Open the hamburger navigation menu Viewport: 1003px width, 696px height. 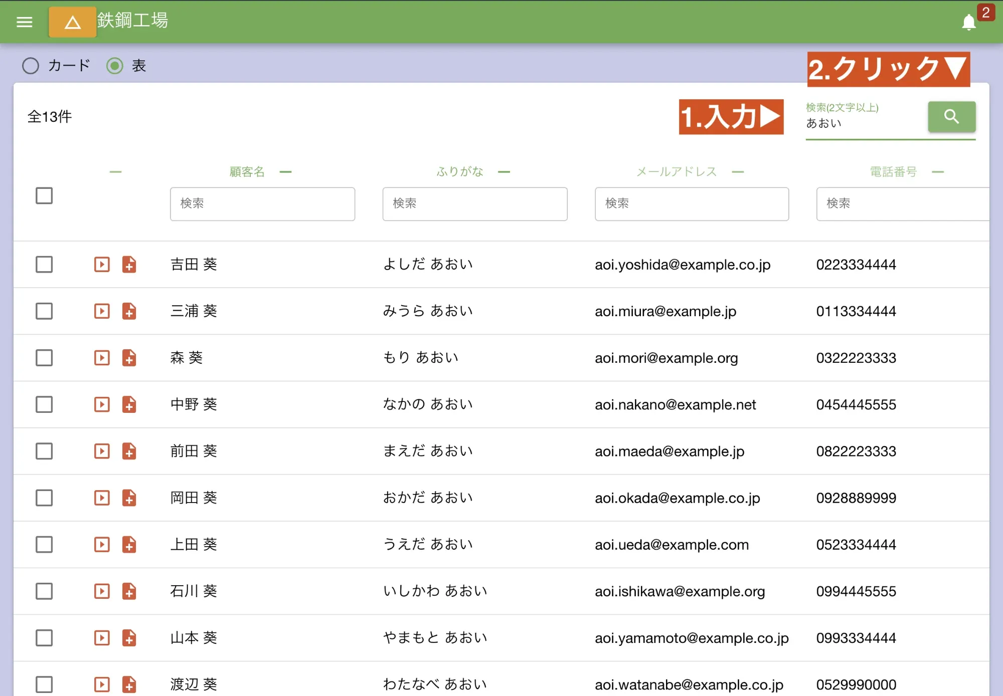[24, 22]
